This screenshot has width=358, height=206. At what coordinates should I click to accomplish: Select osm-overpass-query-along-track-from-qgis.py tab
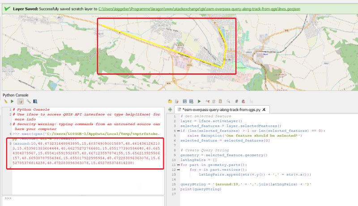click(221, 110)
